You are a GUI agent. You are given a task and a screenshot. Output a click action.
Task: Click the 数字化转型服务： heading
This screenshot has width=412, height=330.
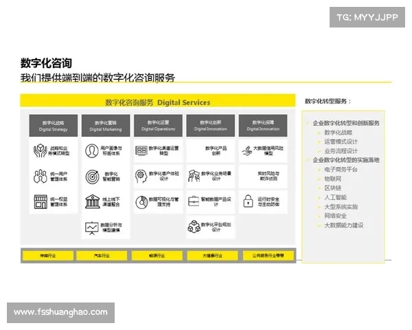click(x=328, y=101)
